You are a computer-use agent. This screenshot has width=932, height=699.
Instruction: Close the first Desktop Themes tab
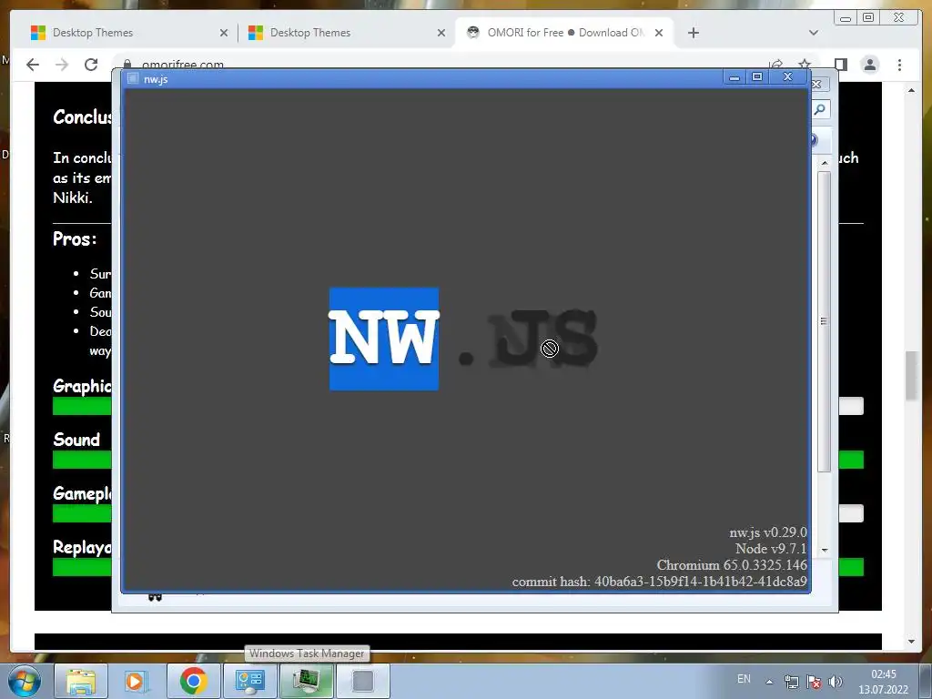(224, 33)
